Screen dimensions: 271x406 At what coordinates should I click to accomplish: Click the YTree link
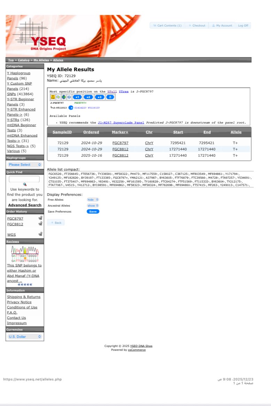tap(124, 91)
